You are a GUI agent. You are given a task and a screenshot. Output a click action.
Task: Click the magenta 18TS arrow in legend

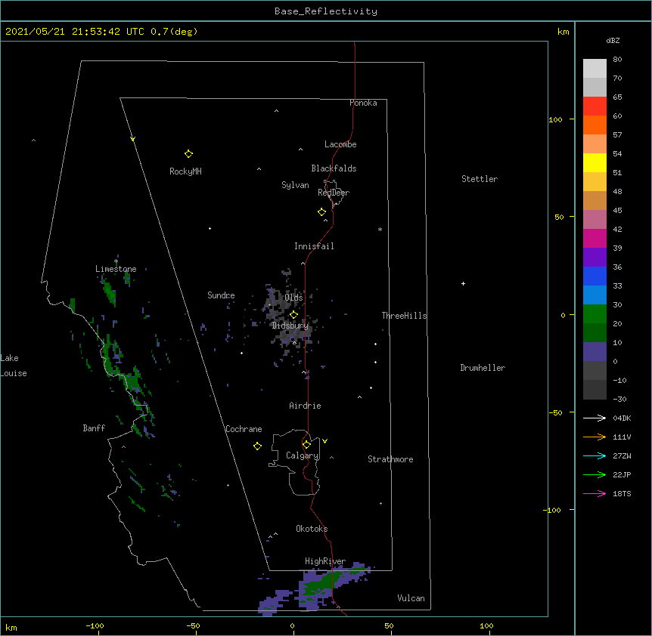point(595,493)
